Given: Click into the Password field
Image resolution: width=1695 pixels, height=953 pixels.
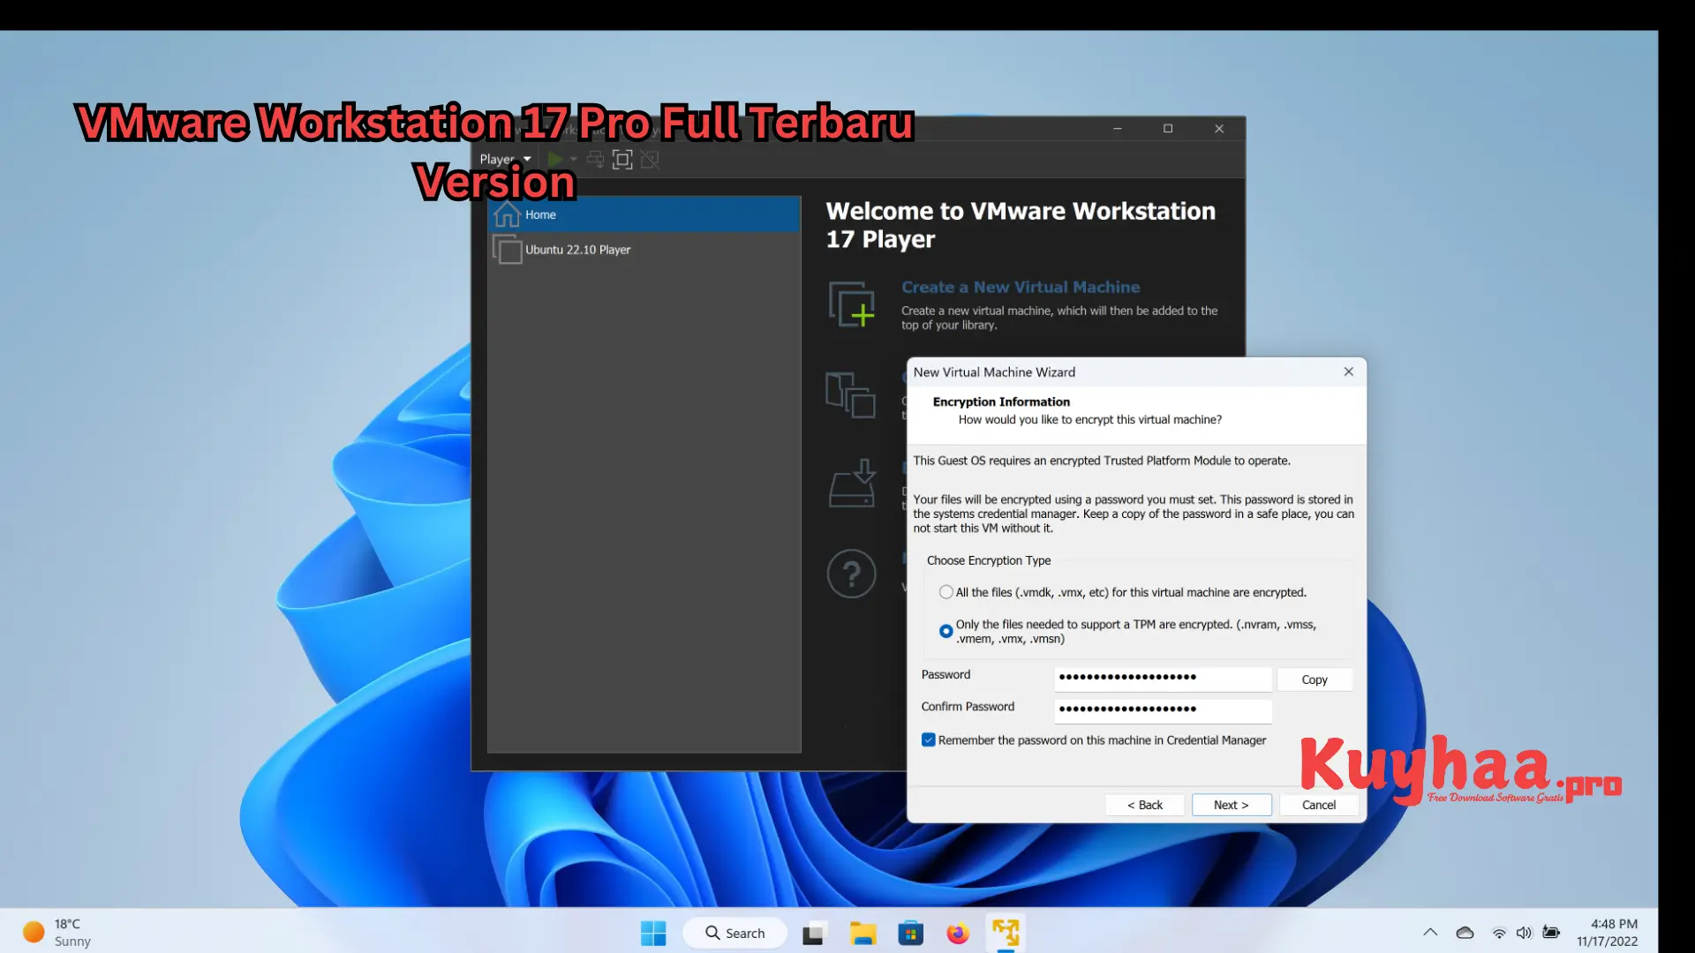Looking at the screenshot, I should click(1163, 678).
